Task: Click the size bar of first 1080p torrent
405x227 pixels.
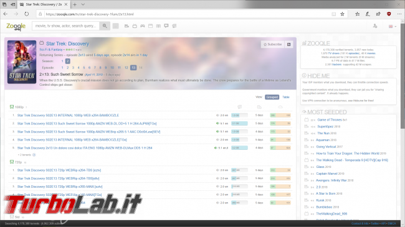Action: [x=239, y=115]
